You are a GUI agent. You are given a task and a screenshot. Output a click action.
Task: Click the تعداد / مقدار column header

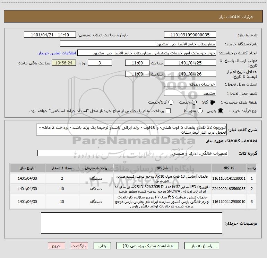[x=62, y=168]
